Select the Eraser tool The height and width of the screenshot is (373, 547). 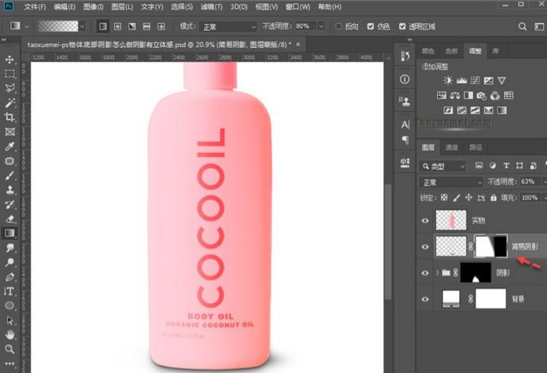[x=10, y=219]
